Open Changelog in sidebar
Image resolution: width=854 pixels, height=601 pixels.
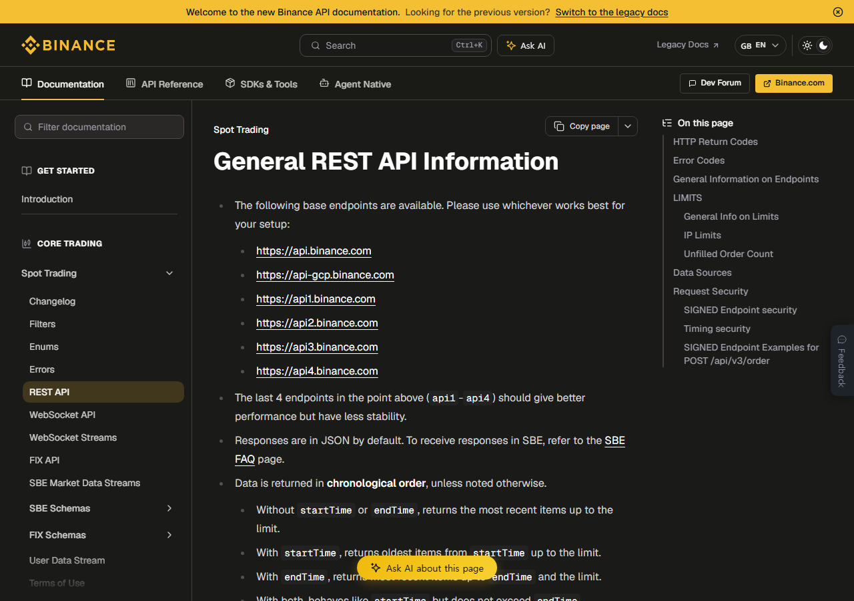coord(53,301)
